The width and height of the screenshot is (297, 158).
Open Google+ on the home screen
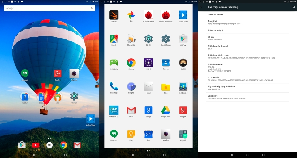(58, 73)
